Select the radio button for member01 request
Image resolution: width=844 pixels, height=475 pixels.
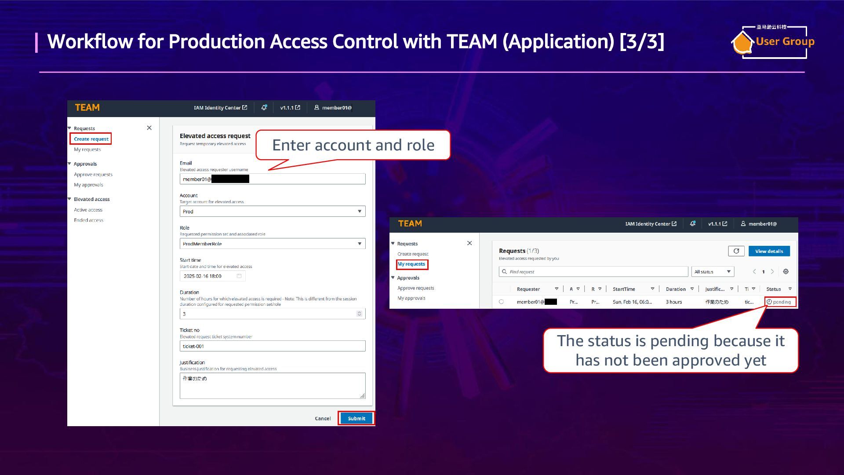[501, 302]
